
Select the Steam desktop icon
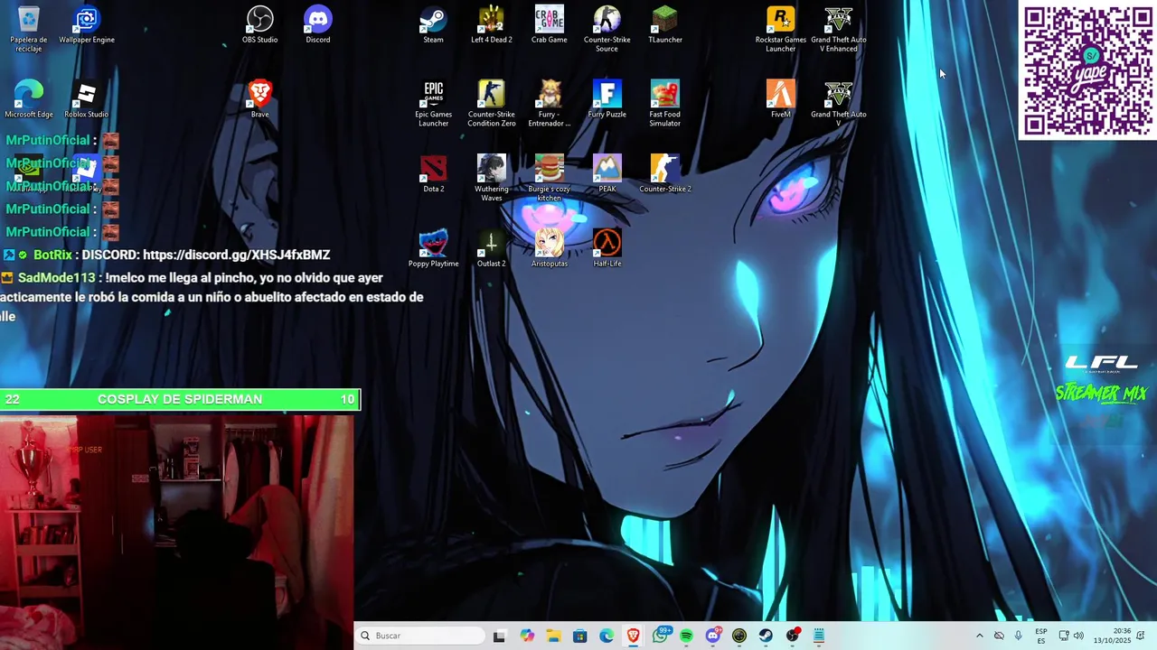[434, 25]
